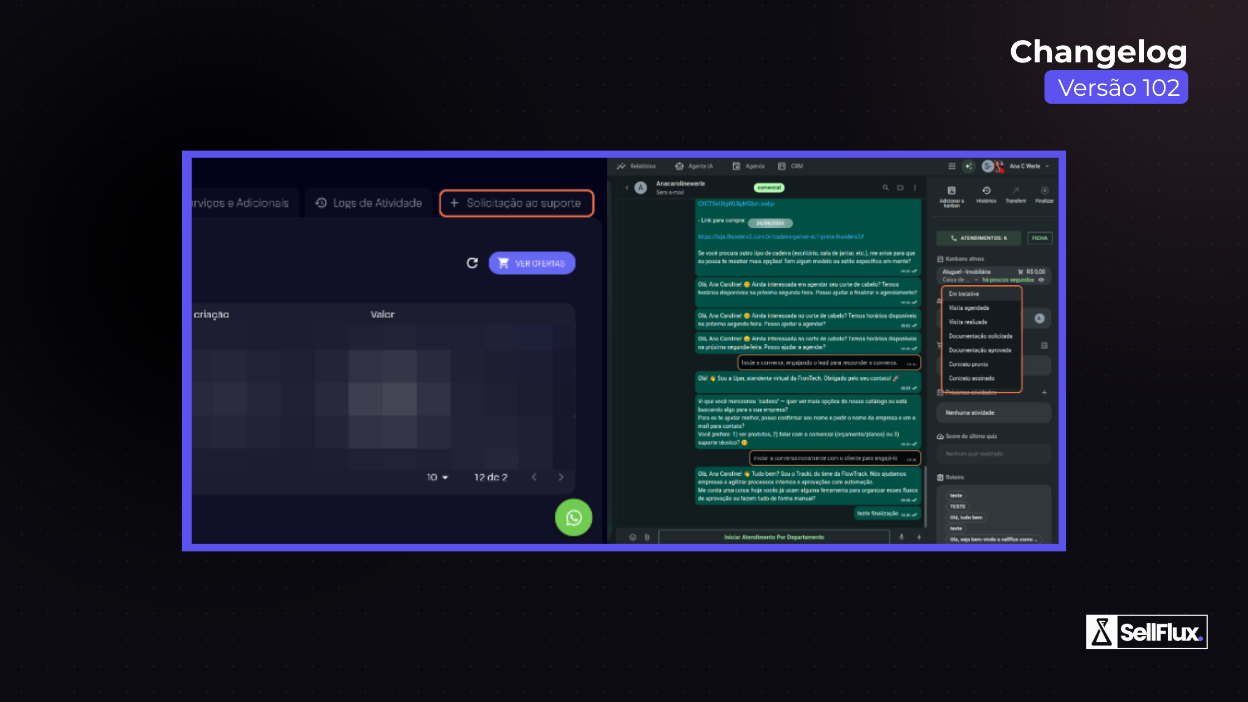
Task: Open the Logs de Atividade tab
Action: click(x=369, y=203)
